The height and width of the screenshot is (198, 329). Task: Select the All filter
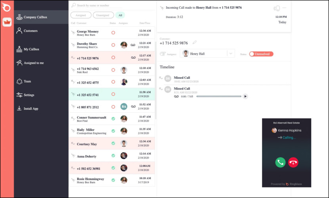click(x=120, y=15)
